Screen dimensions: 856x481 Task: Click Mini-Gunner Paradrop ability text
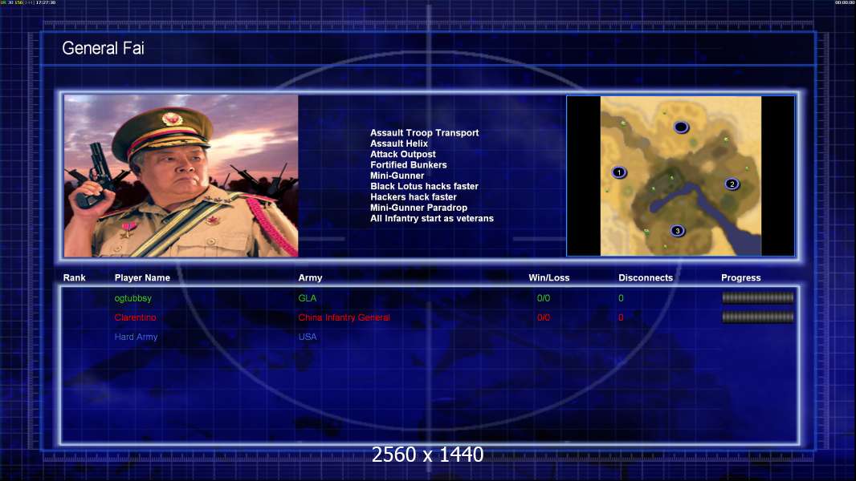click(418, 208)
